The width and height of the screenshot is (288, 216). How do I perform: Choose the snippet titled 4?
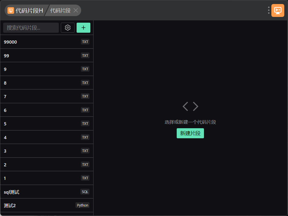(x=47, y=137)
